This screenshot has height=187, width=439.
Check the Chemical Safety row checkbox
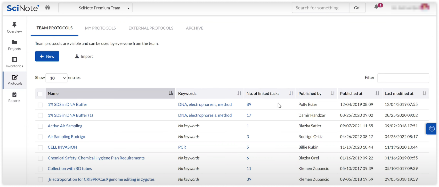40,158
